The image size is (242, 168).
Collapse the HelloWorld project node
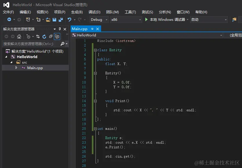6,57
